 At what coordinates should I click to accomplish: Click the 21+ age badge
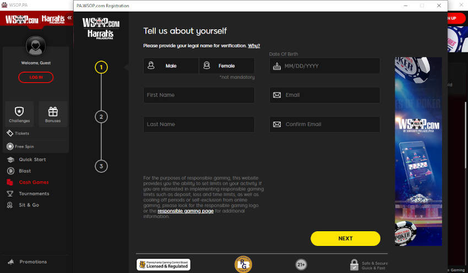point(301,264)
